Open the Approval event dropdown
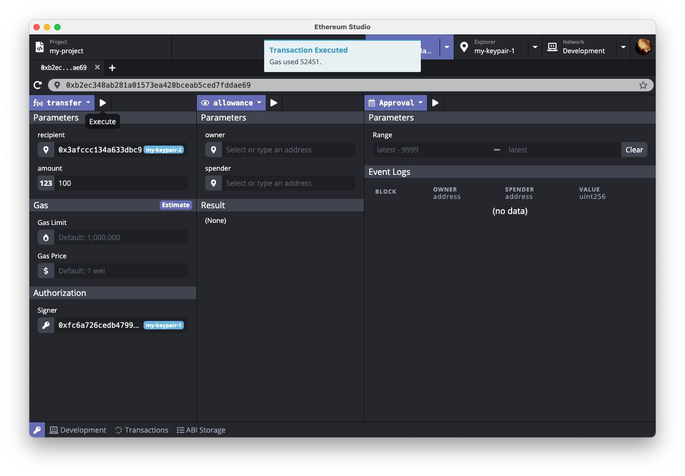This screenshot has width=685, height=476. click(396, 103)
